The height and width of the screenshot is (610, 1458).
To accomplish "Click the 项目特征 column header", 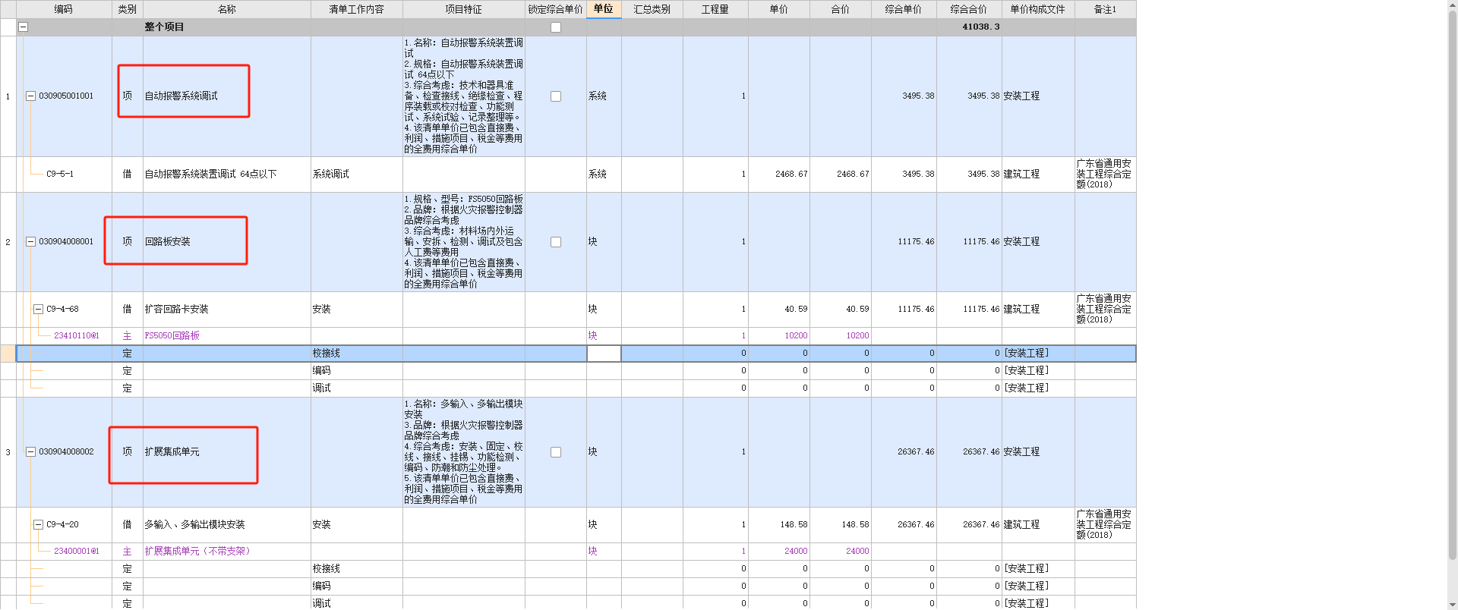I will 464,9.
